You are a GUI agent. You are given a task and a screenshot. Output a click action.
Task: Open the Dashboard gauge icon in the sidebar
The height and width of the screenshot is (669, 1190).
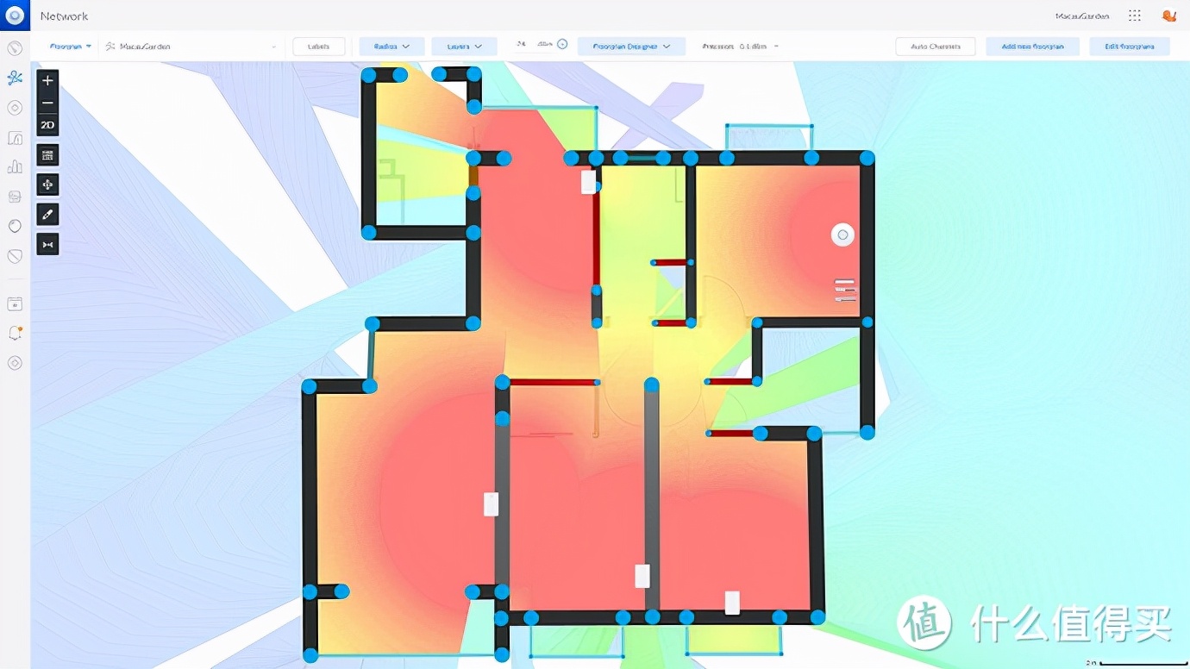[x=15, y=48]
